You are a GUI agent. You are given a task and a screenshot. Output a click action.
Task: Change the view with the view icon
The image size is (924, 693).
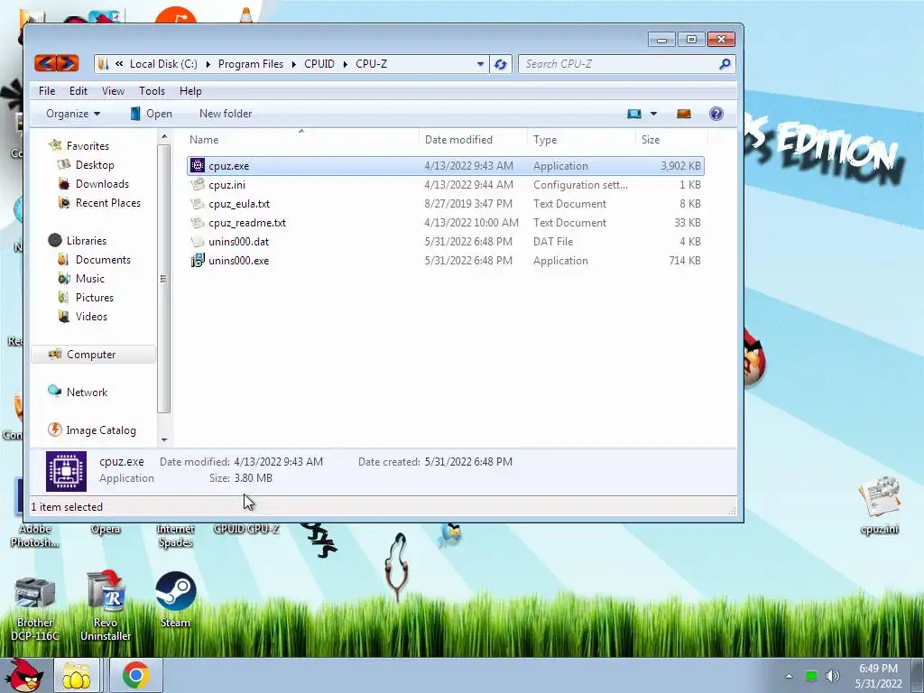point(634,114)
